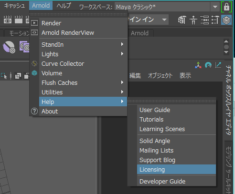Click the purple saw-disc shelf icon

pyautogui.click(x=9, y=47)
